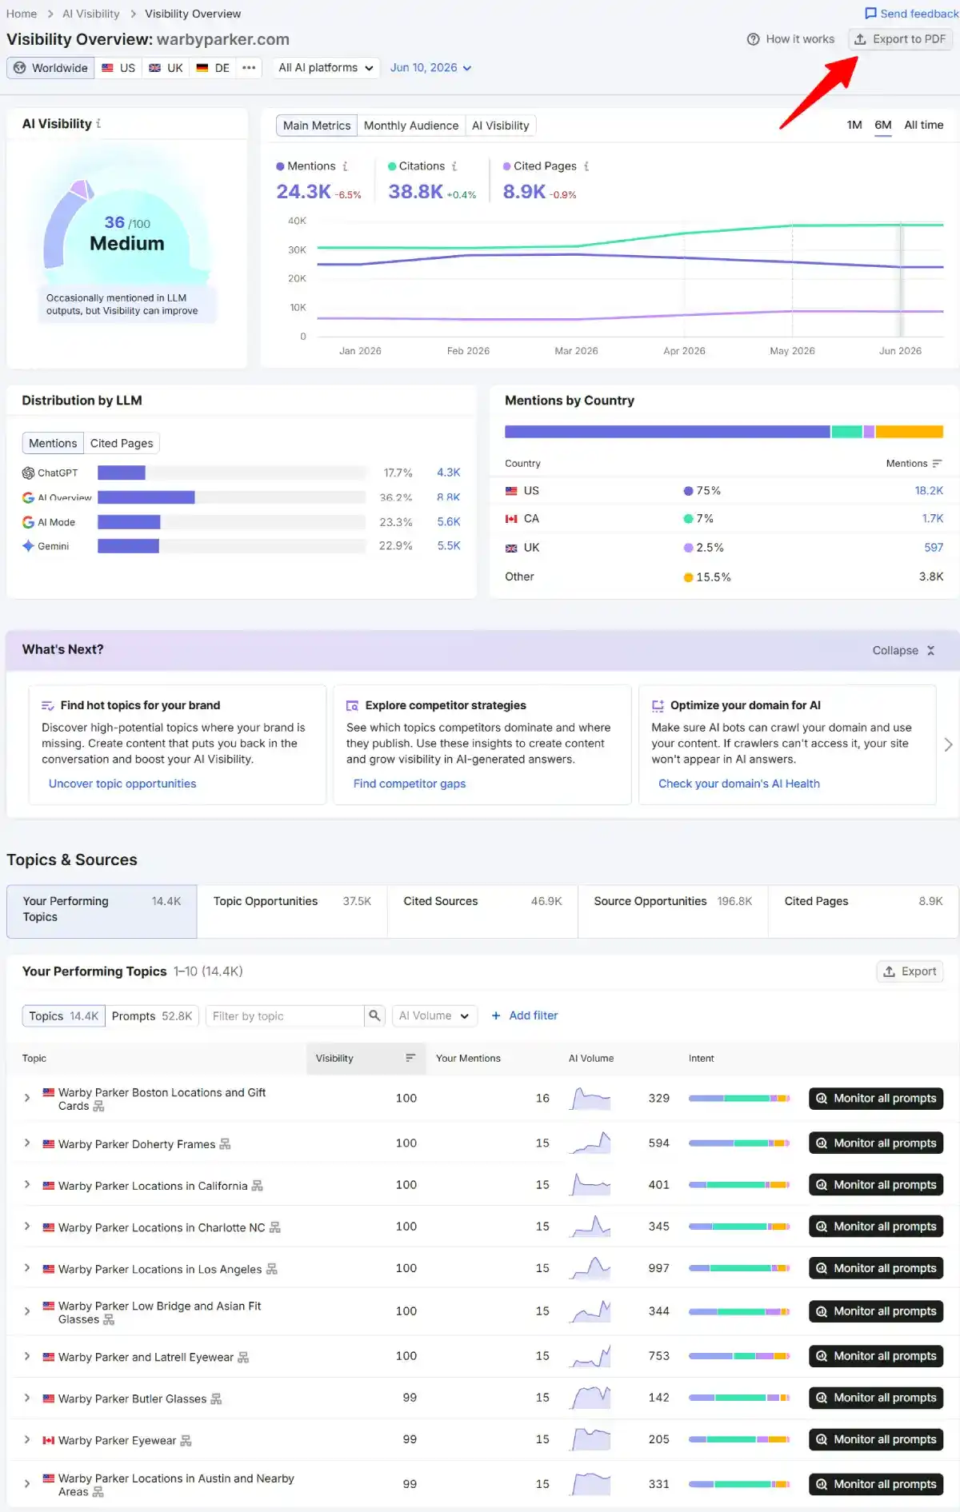The image size is (960, 1512).
Task: Click Uncover topic opportunities link
Action: point(122,784)
